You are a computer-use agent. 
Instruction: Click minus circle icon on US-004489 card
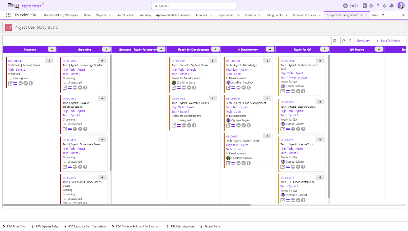(75, 129)
